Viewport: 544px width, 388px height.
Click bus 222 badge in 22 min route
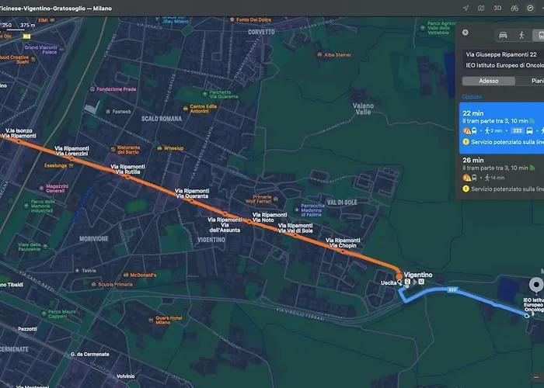click(518, 130)
